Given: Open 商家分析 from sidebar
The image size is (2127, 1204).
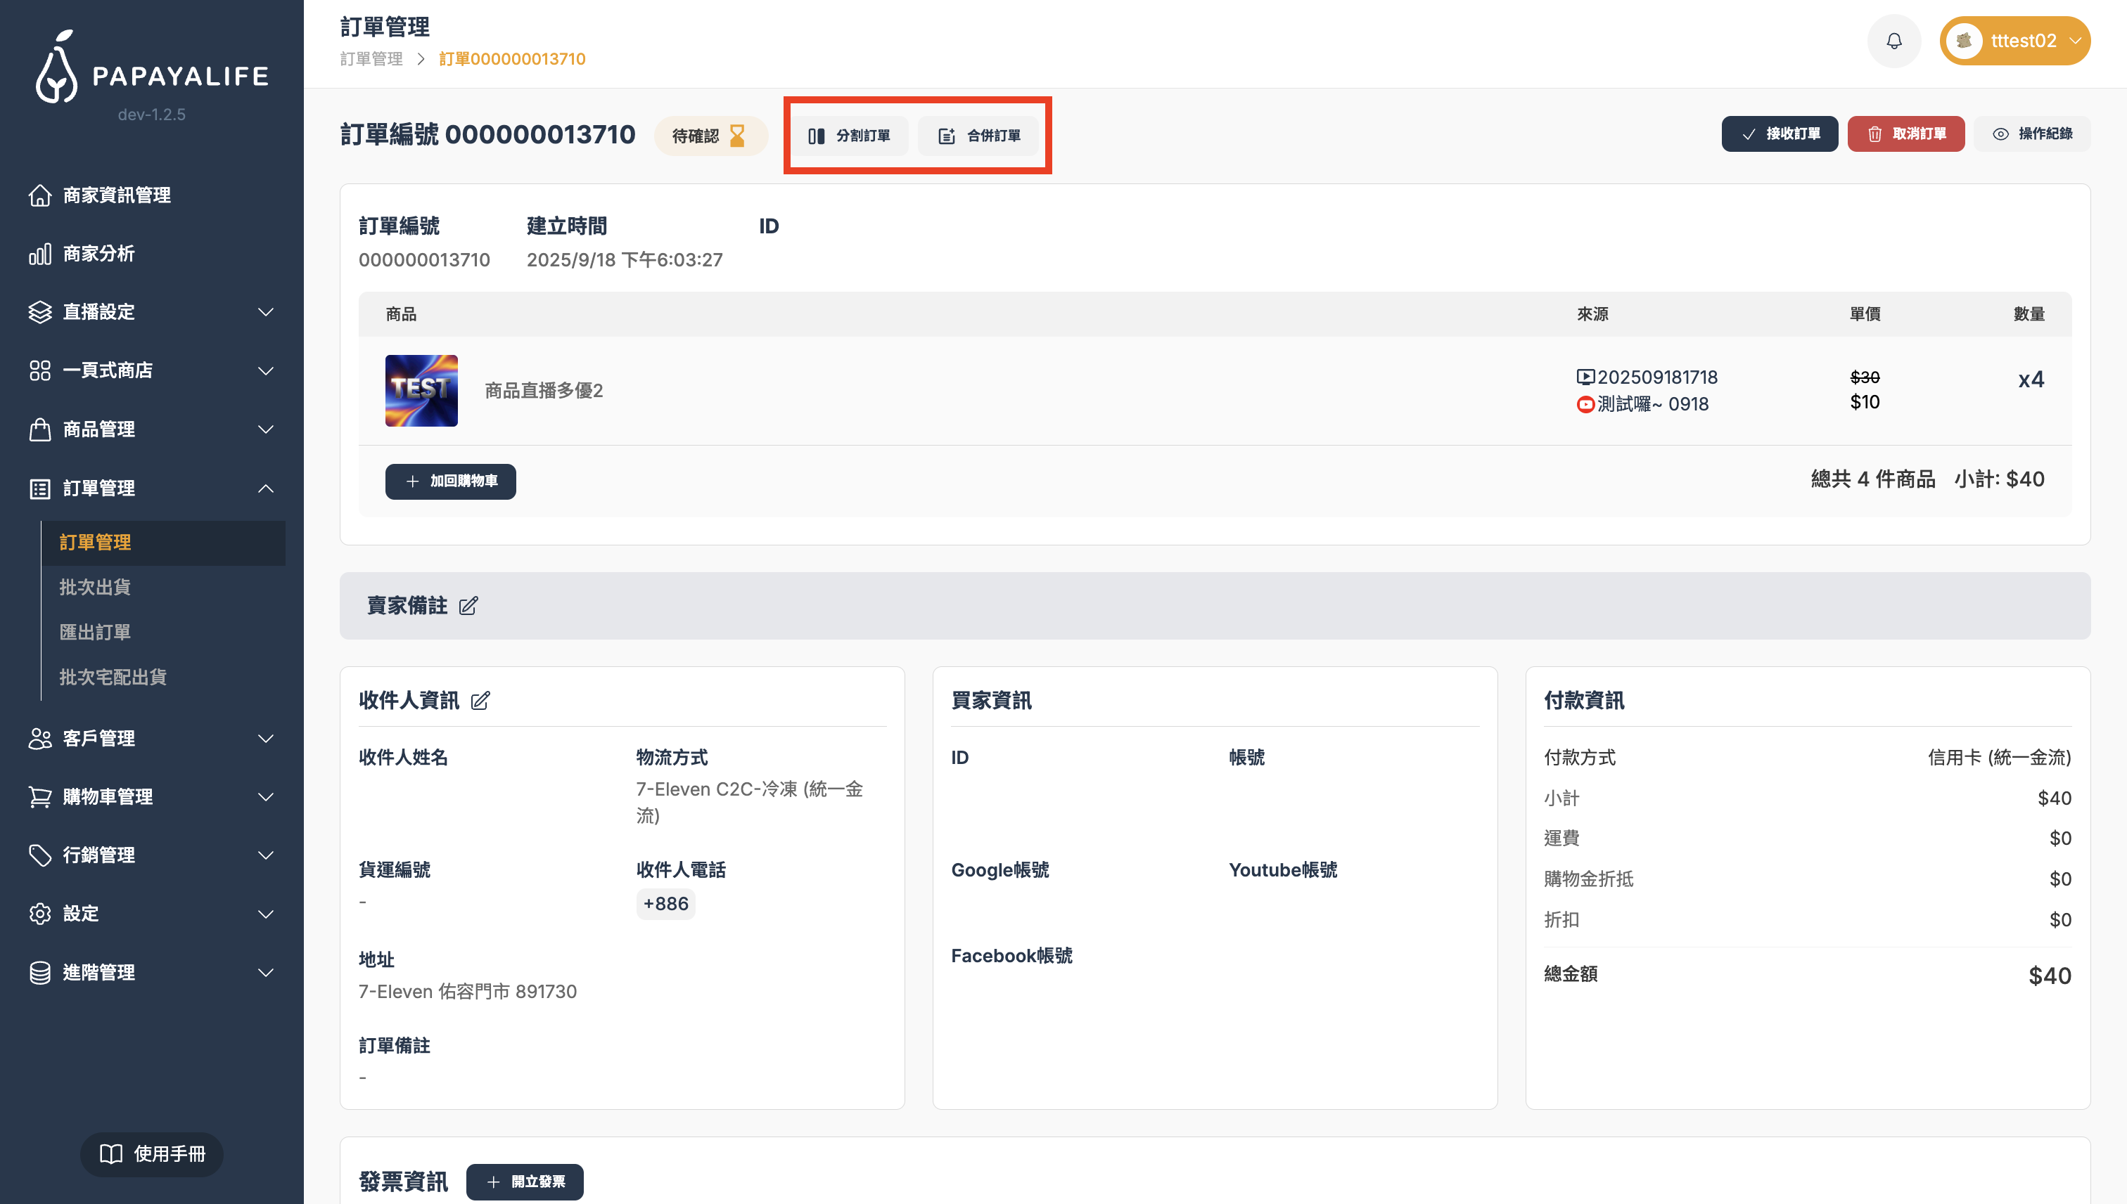Looking at the screenshot, I should pos(98,254).
